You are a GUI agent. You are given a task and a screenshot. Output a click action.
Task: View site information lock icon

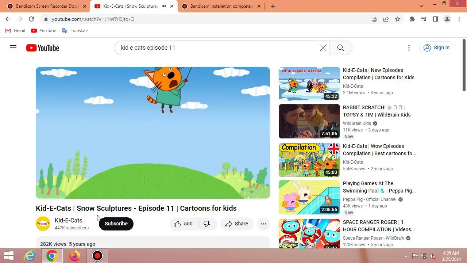coord(46,19)
